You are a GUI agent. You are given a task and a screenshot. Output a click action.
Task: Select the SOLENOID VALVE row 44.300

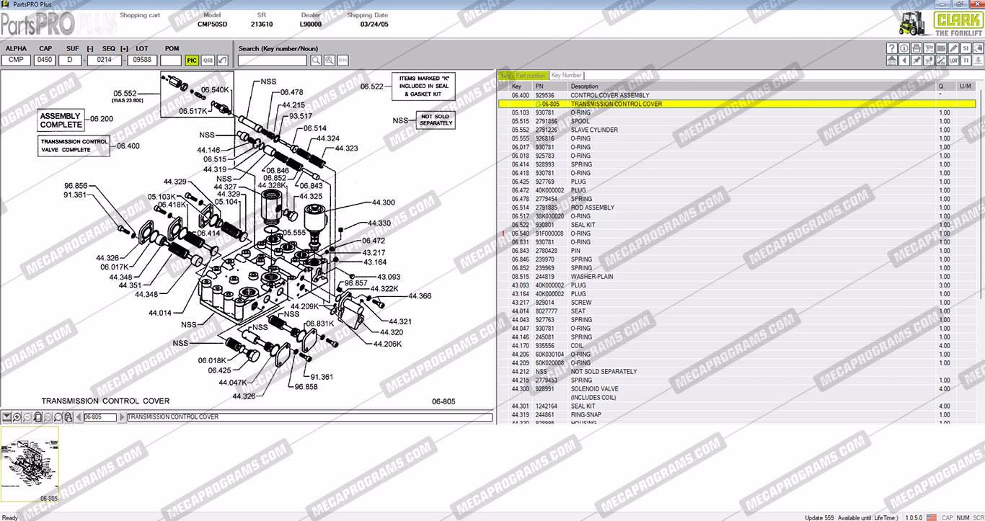click(x=737, y=389)
